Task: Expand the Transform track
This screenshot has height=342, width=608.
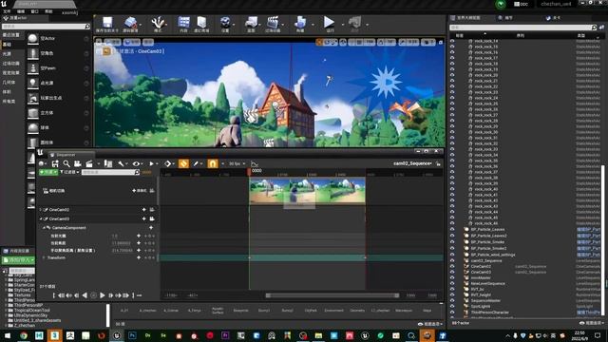Action: coord(45,257)
